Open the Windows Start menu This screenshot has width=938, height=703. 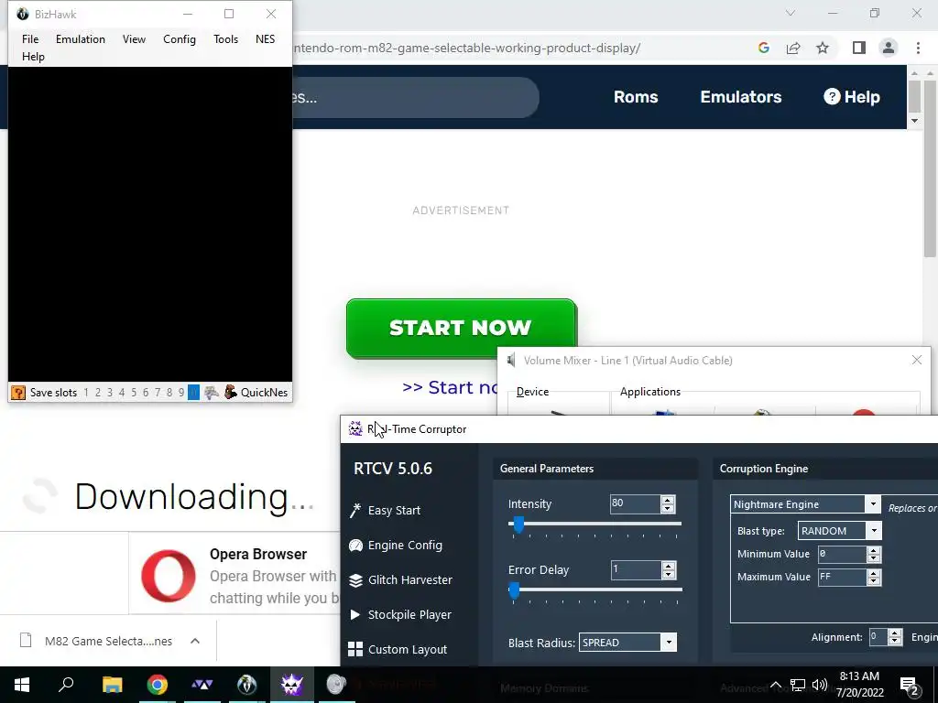[22, 685]
